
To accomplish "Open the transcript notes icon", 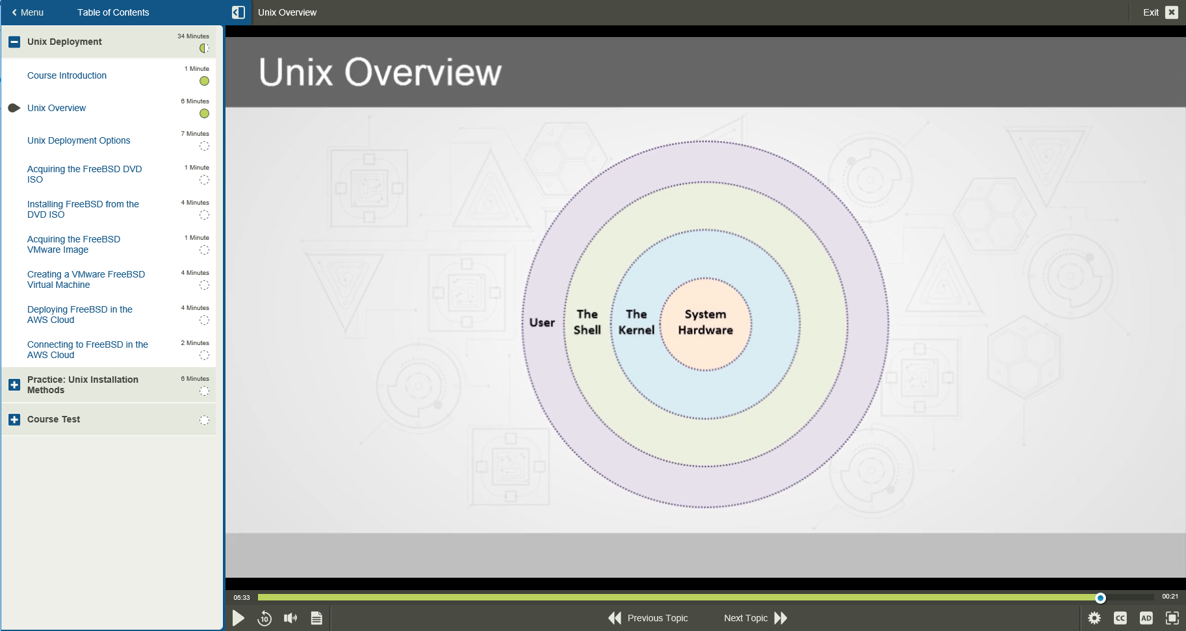I will click(316, 618).
